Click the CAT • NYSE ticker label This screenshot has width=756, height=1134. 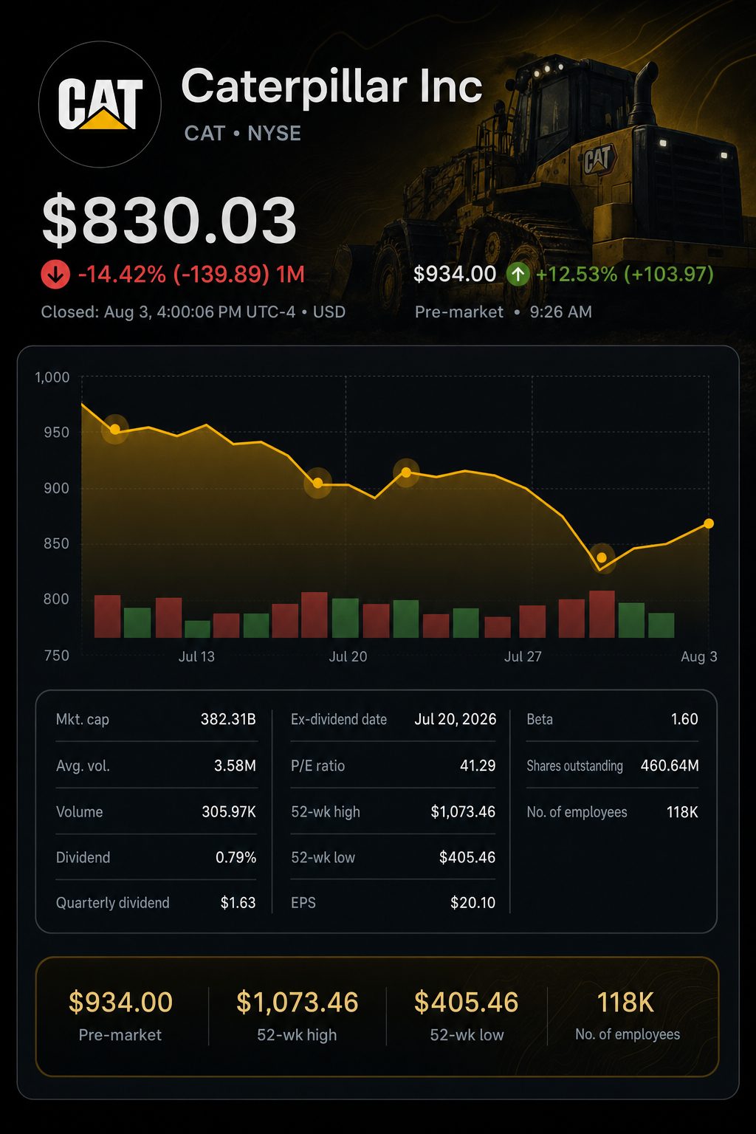pyautogui.click(x=243, y=134)
